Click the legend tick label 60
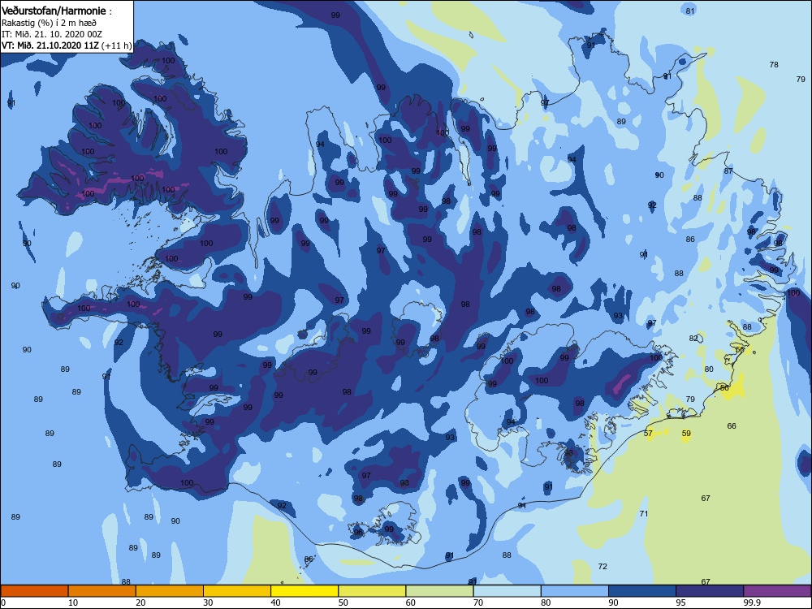 (x=411, y=603)
